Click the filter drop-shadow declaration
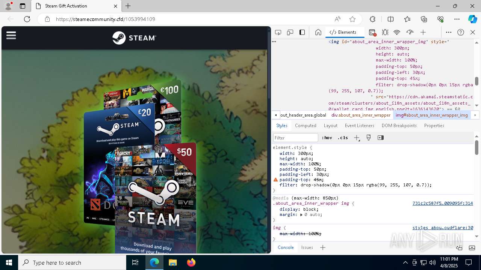Image resolution: width=481 pixels, height=270 pixels. click(355, 185)
